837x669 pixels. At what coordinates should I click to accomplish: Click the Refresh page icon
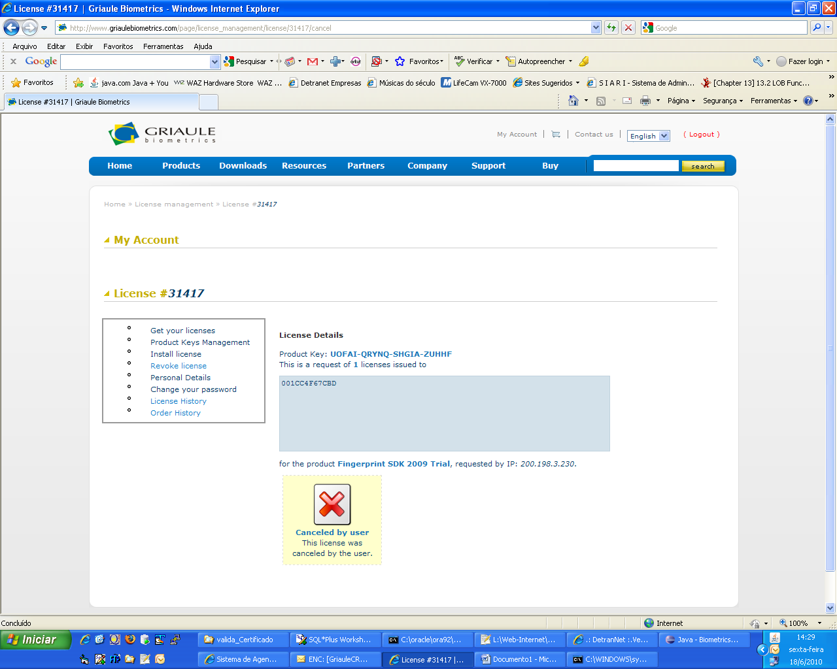(x=611, y=27)
